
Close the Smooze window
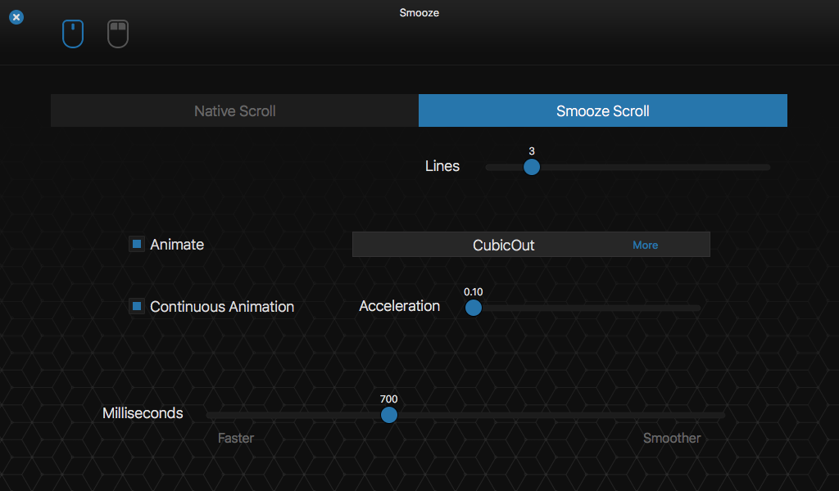point(16,17)
